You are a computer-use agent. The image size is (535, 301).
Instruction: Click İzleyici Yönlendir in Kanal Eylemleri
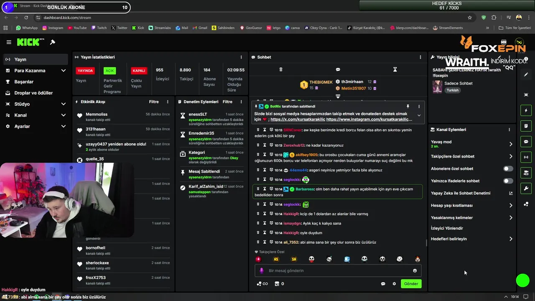click(447, 228)
